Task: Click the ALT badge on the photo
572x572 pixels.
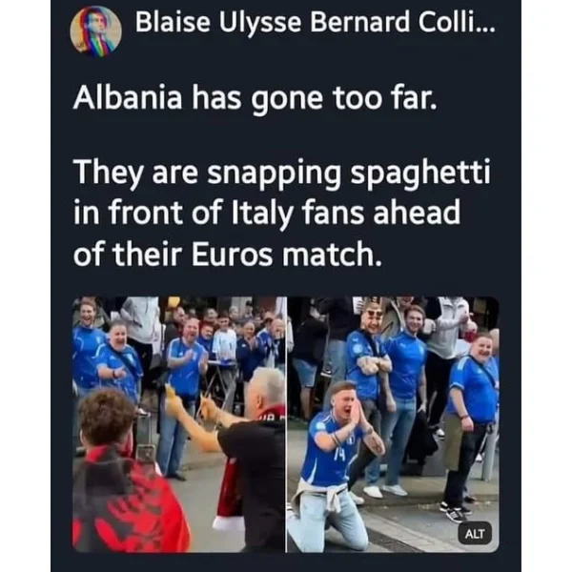Action: coord(475,534)
